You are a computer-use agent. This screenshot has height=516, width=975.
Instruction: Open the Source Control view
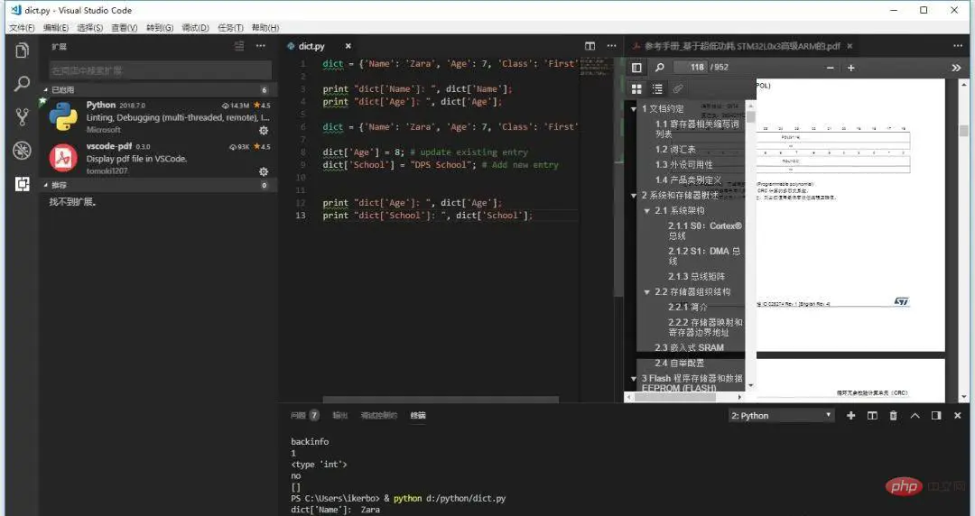[x=22, y=116]
